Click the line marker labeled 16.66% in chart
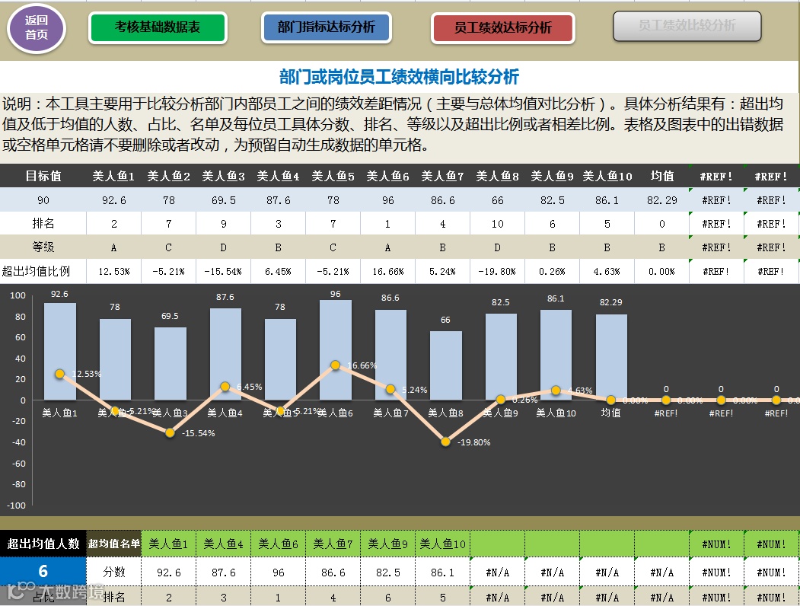The width and height of the screenshot is (800, 606). [x=335, y=365]
